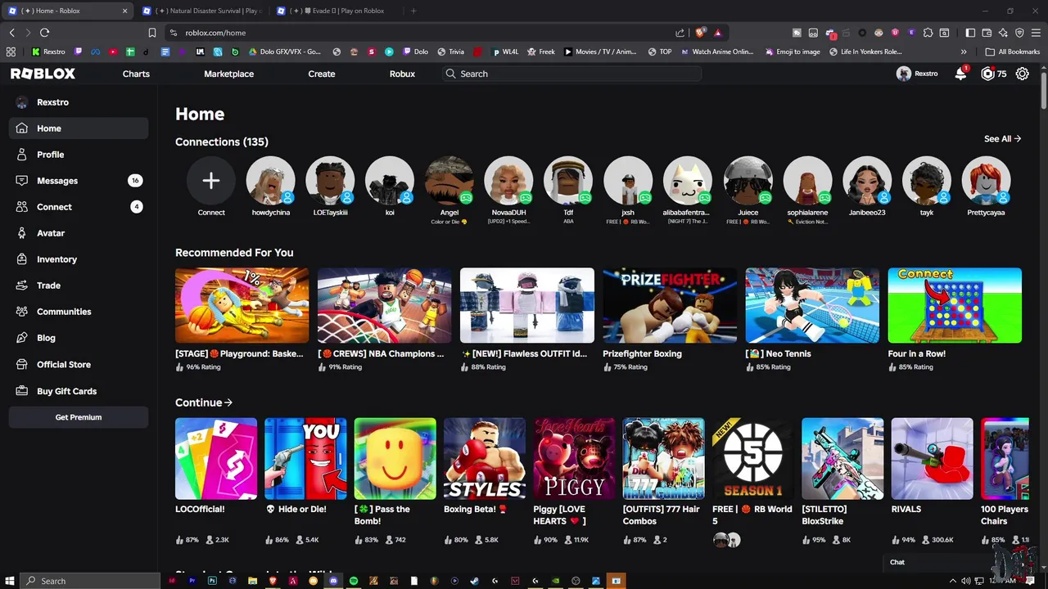Open the notifications bell icon
This screenshot has width=1048, height=589.
(x=960, y=74)
